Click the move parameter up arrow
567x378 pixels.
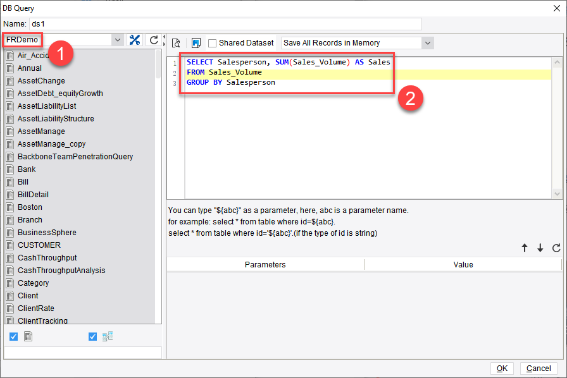click(525, 248)
